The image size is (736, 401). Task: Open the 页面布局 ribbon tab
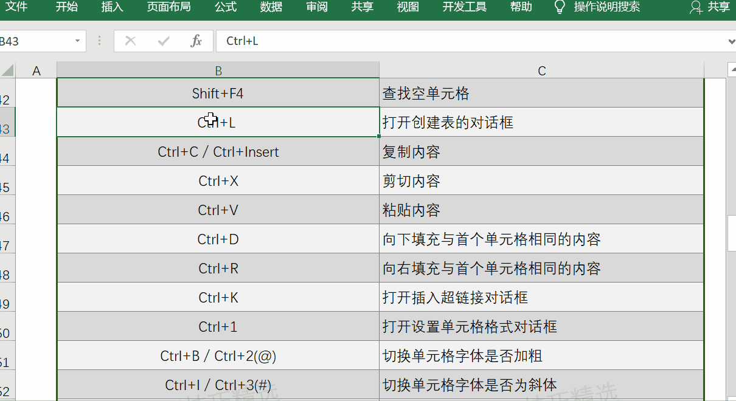point(168,7)
